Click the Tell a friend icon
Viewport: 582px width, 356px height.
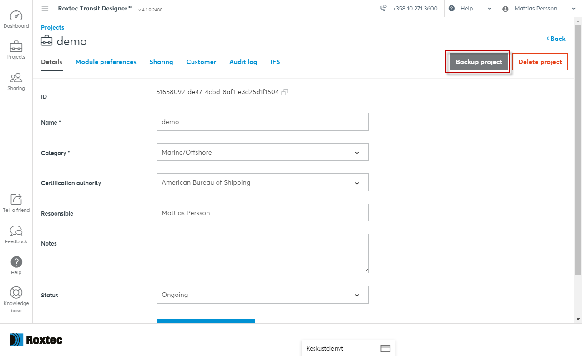tap(16, 199)
